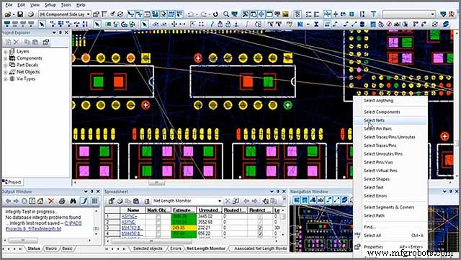Open the Net Length Monitor dropdown

(x=219, y=201)
